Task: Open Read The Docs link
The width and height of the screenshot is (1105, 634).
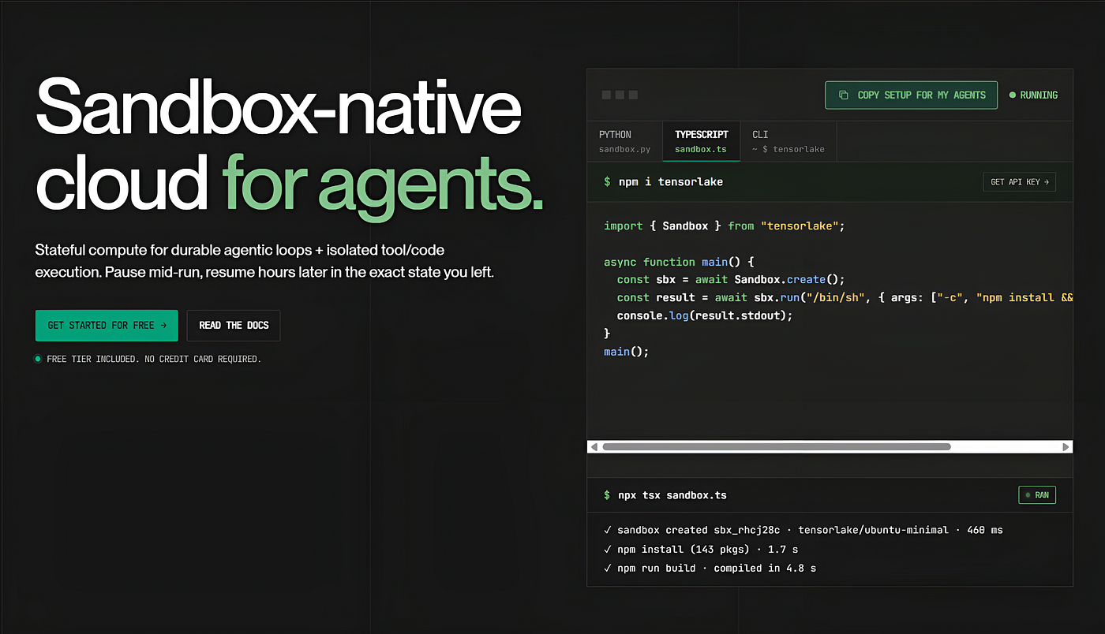Action: click(234, 325)
